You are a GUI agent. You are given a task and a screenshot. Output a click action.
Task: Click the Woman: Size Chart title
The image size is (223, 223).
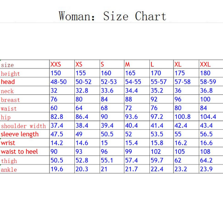(x=112, y=16)
